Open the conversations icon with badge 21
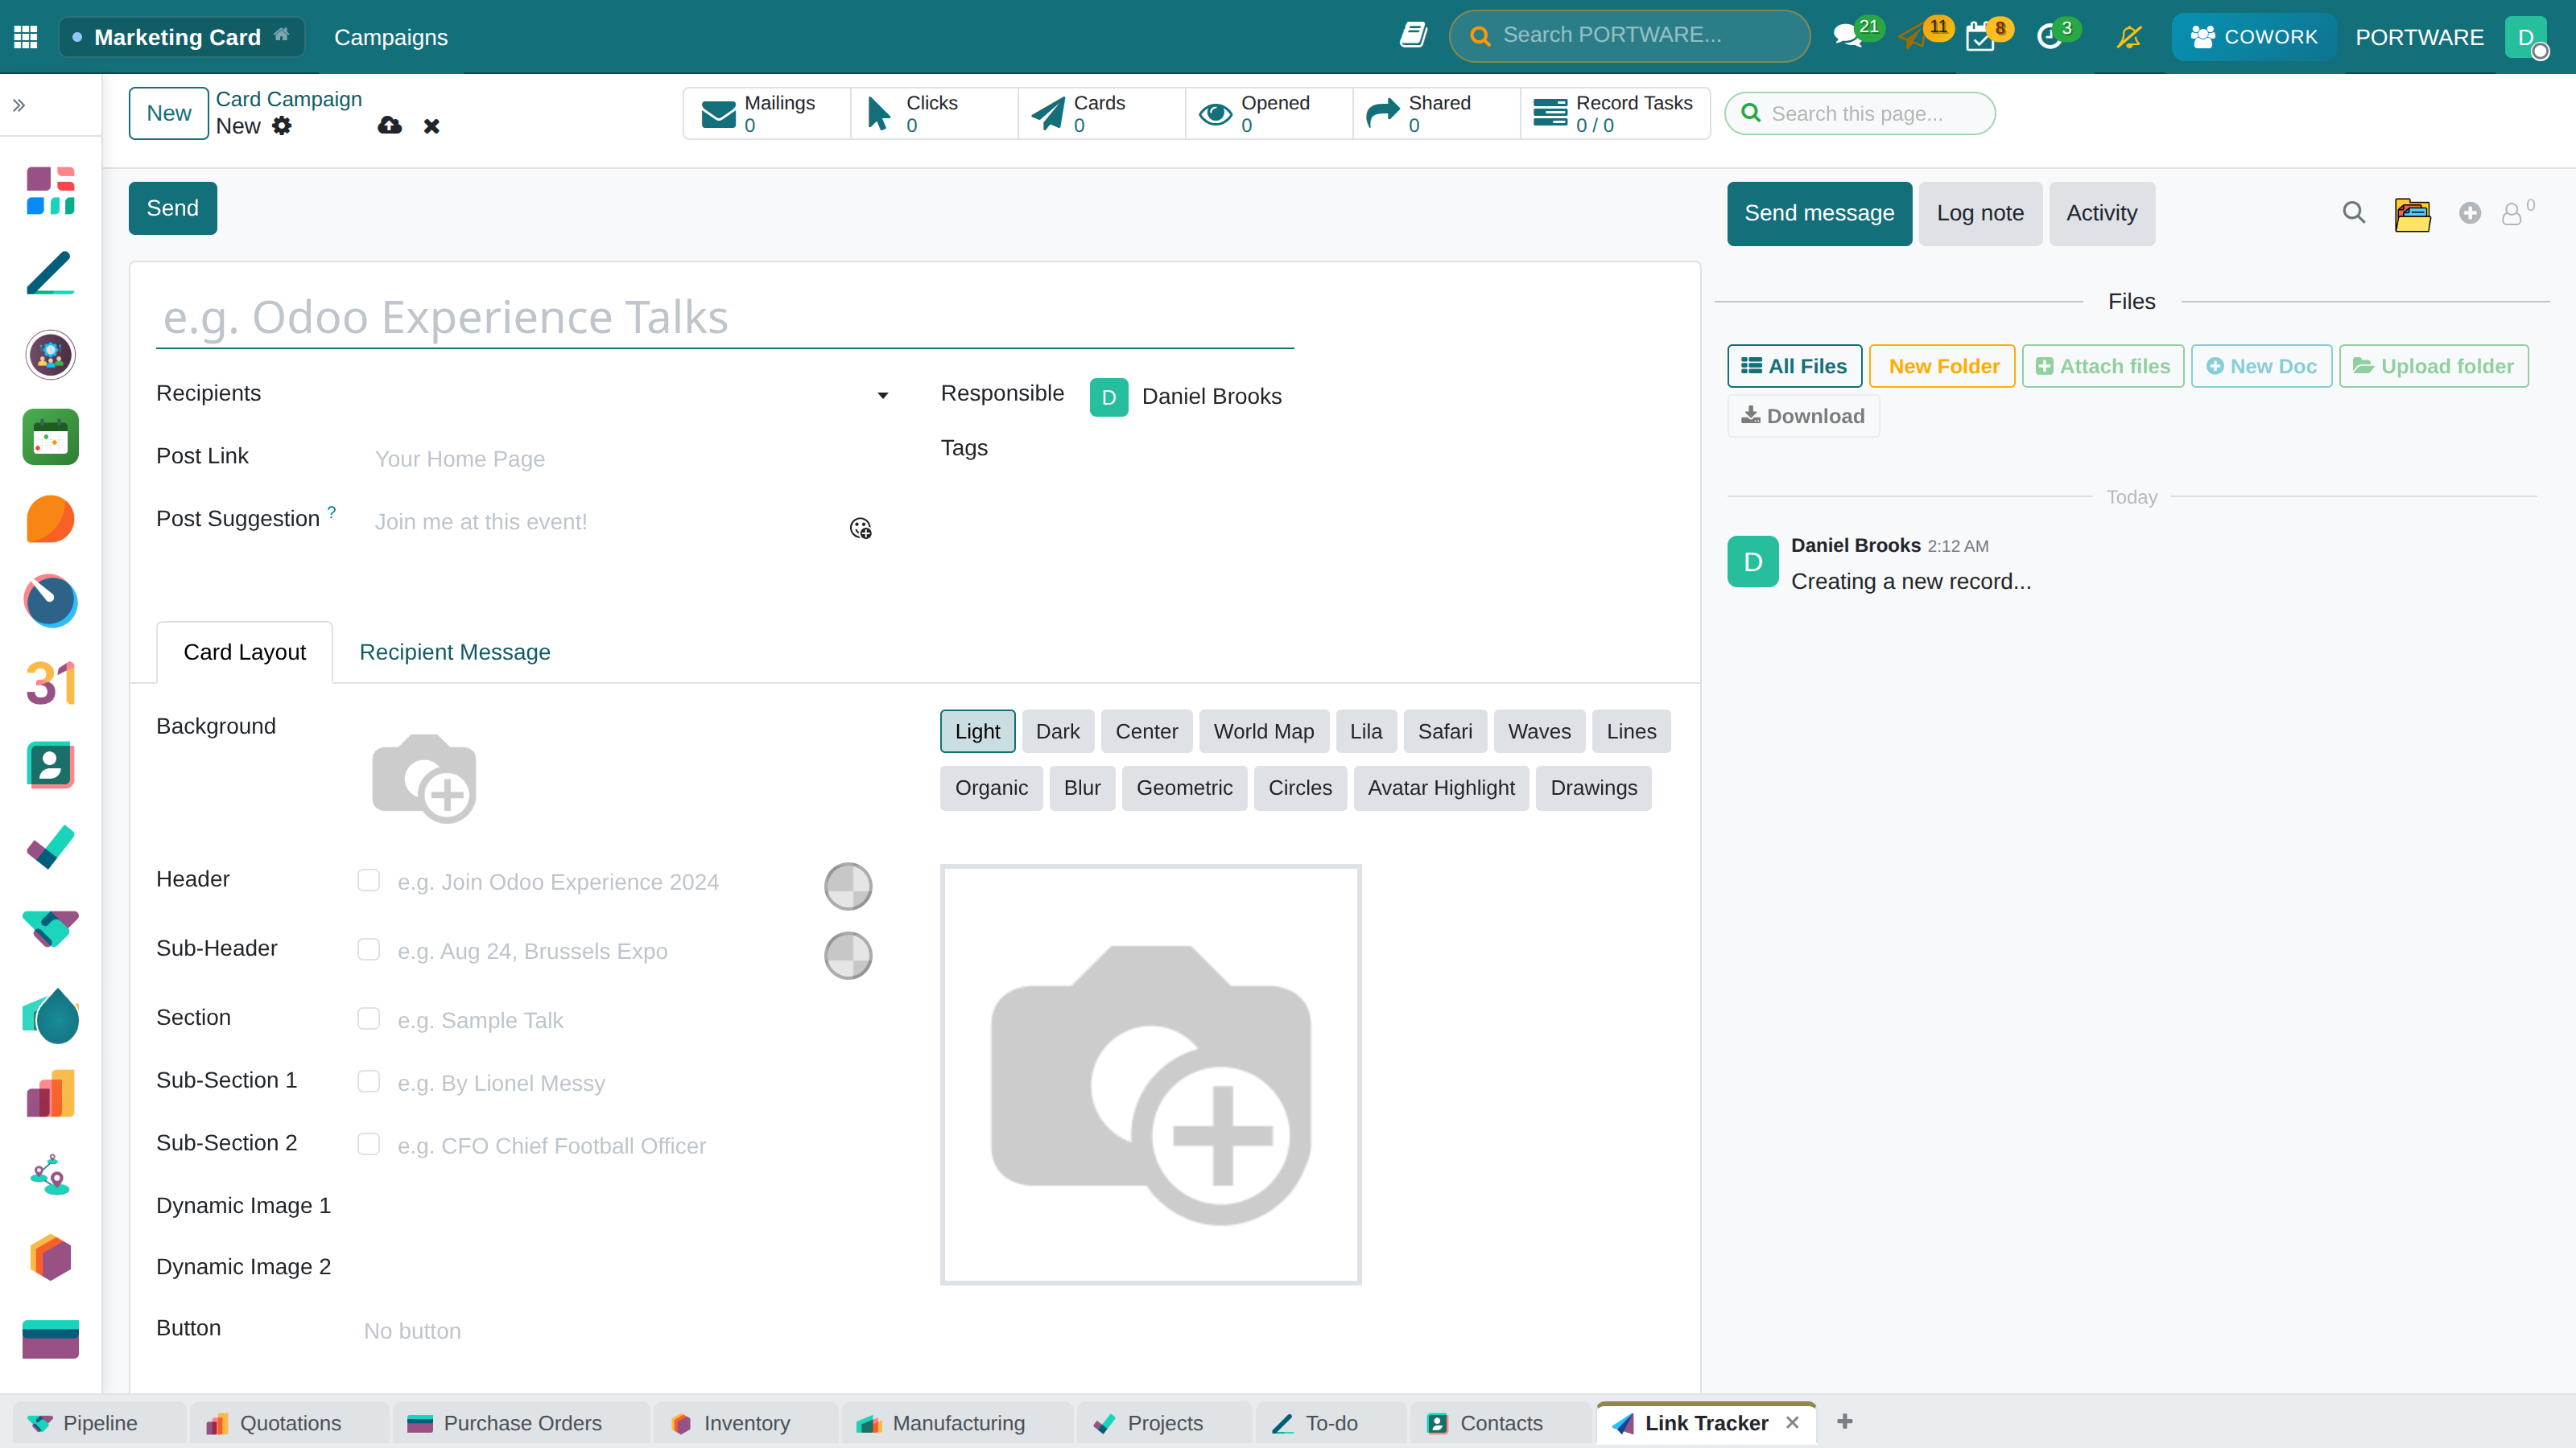Viewport: 2576px width, 1448px height. pos(1848,37)
